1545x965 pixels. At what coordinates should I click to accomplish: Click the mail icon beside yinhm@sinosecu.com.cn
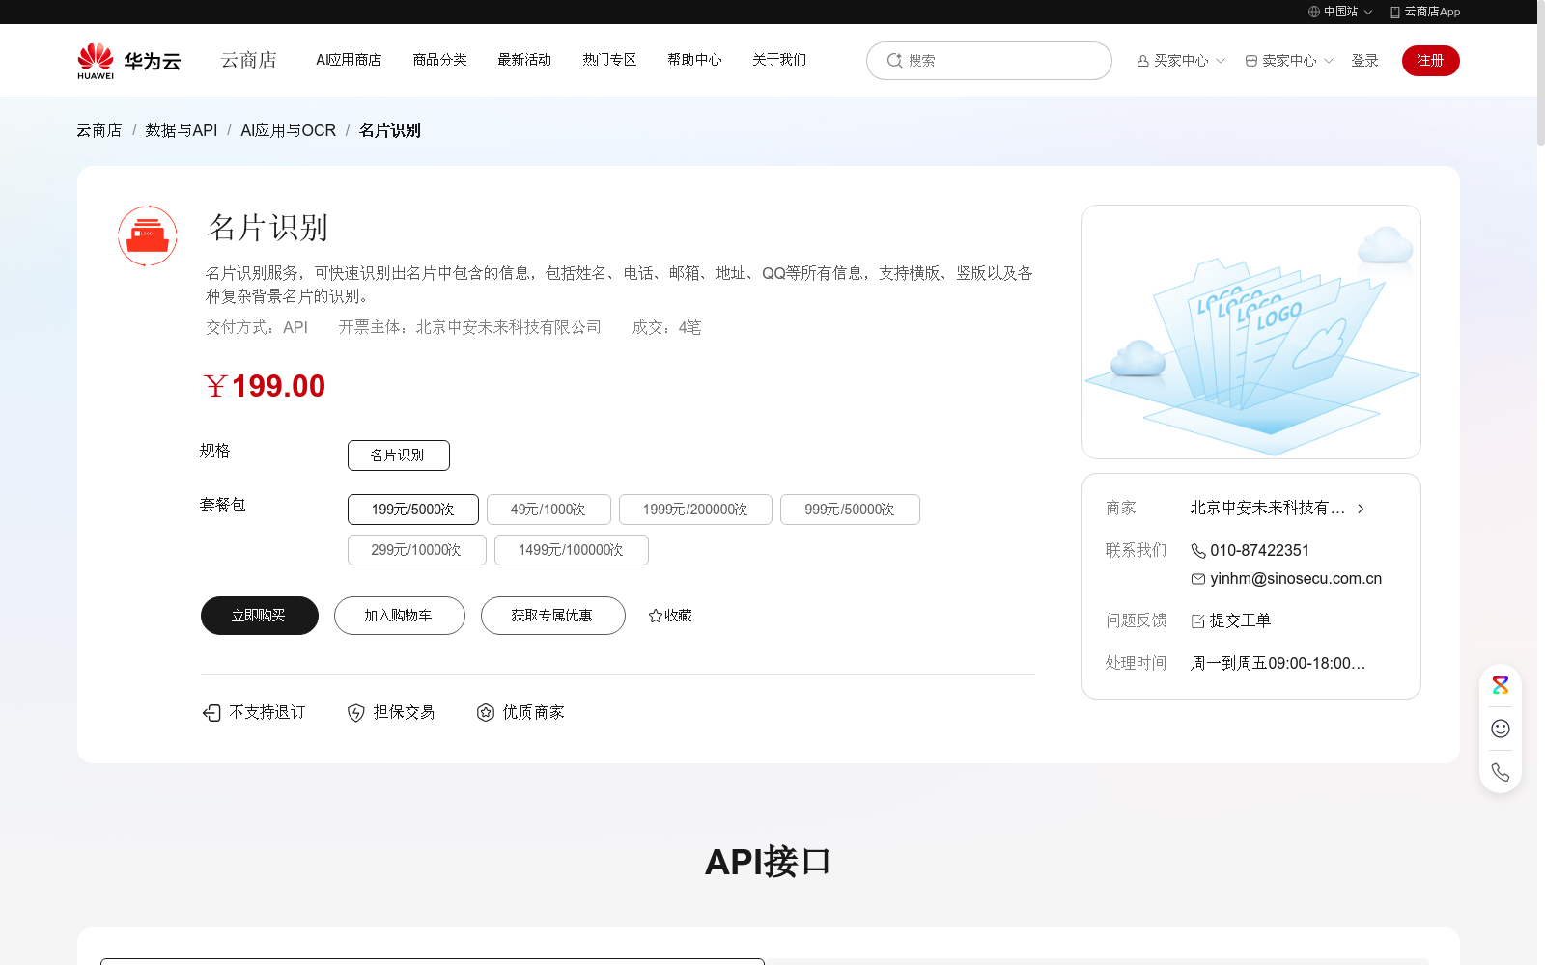pos(1198,579)
